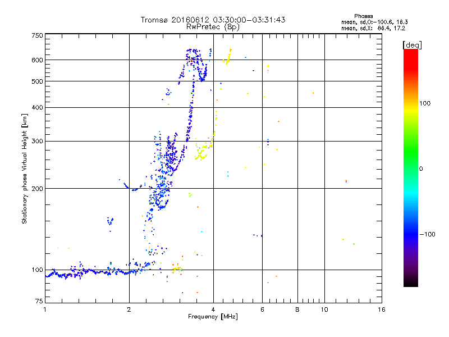Image resolution: width=449 pixels, height=337 pixels.
Task: Click the x-axis tick label '1'
Action: pyautogui.click(x=45, y=309)
